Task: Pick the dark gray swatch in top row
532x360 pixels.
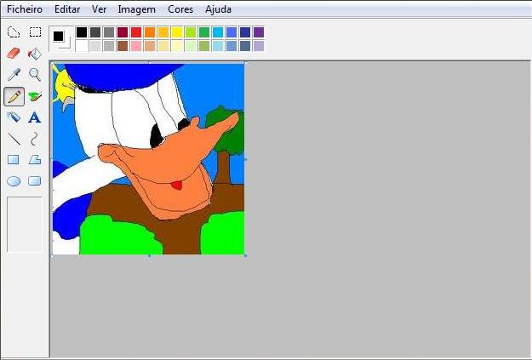Action: click(x=95, y=32)
